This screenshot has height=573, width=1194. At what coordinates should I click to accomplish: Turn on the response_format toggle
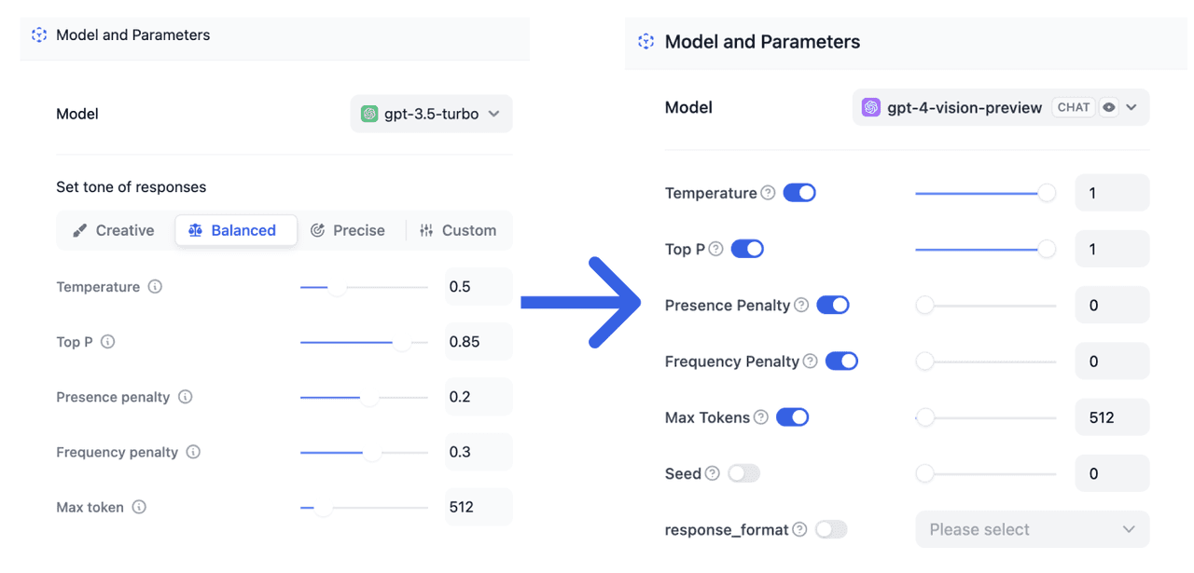tap(831, 529)
